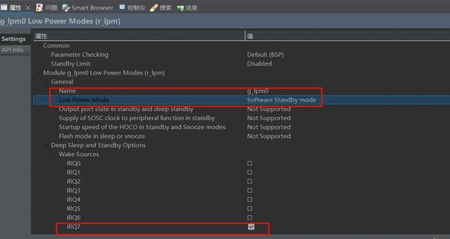Open the Progress (进度) view icon
450x239 pixels.
click(180, 8)
